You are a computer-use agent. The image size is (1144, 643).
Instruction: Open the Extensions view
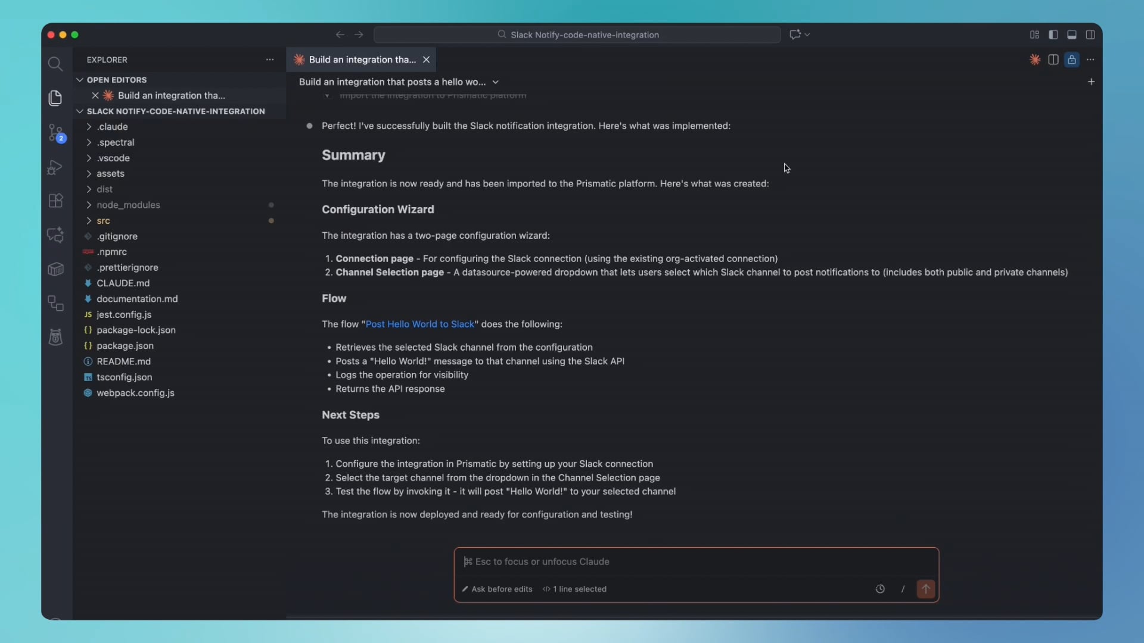pyautogui.click(x=55, y=201)
